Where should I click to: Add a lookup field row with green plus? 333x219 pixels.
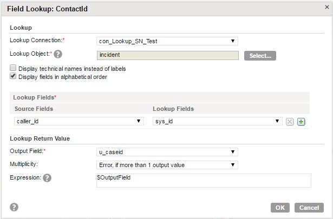click(301, 122)
